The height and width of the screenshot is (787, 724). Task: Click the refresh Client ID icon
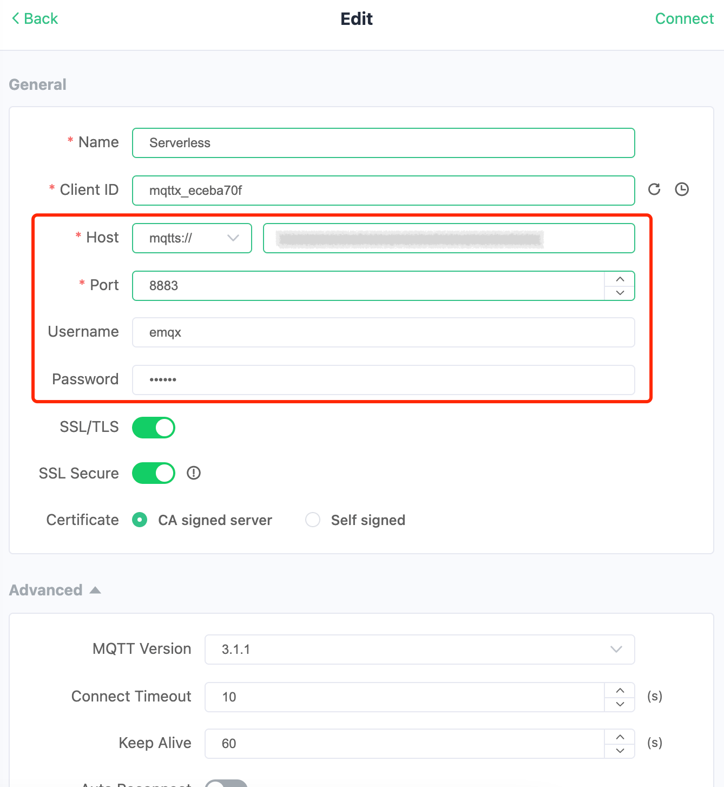pyautogui.click(x=654, y=189)
